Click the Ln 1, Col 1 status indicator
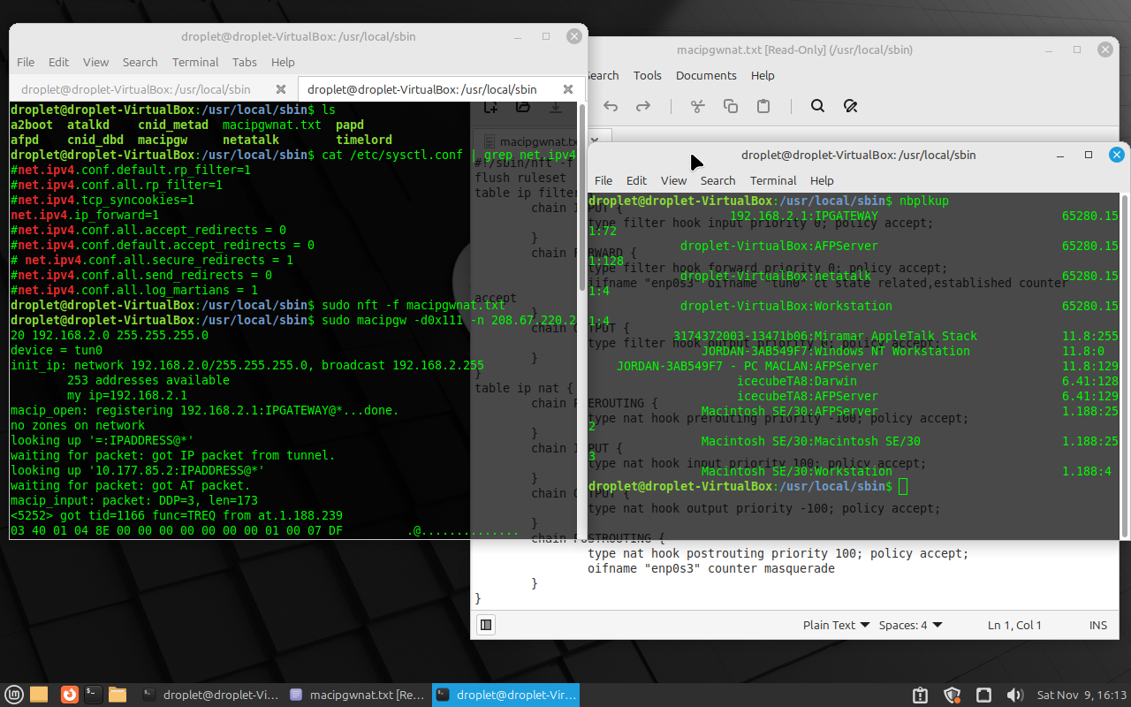The image size is (1131, 707). click(1016, 625)
